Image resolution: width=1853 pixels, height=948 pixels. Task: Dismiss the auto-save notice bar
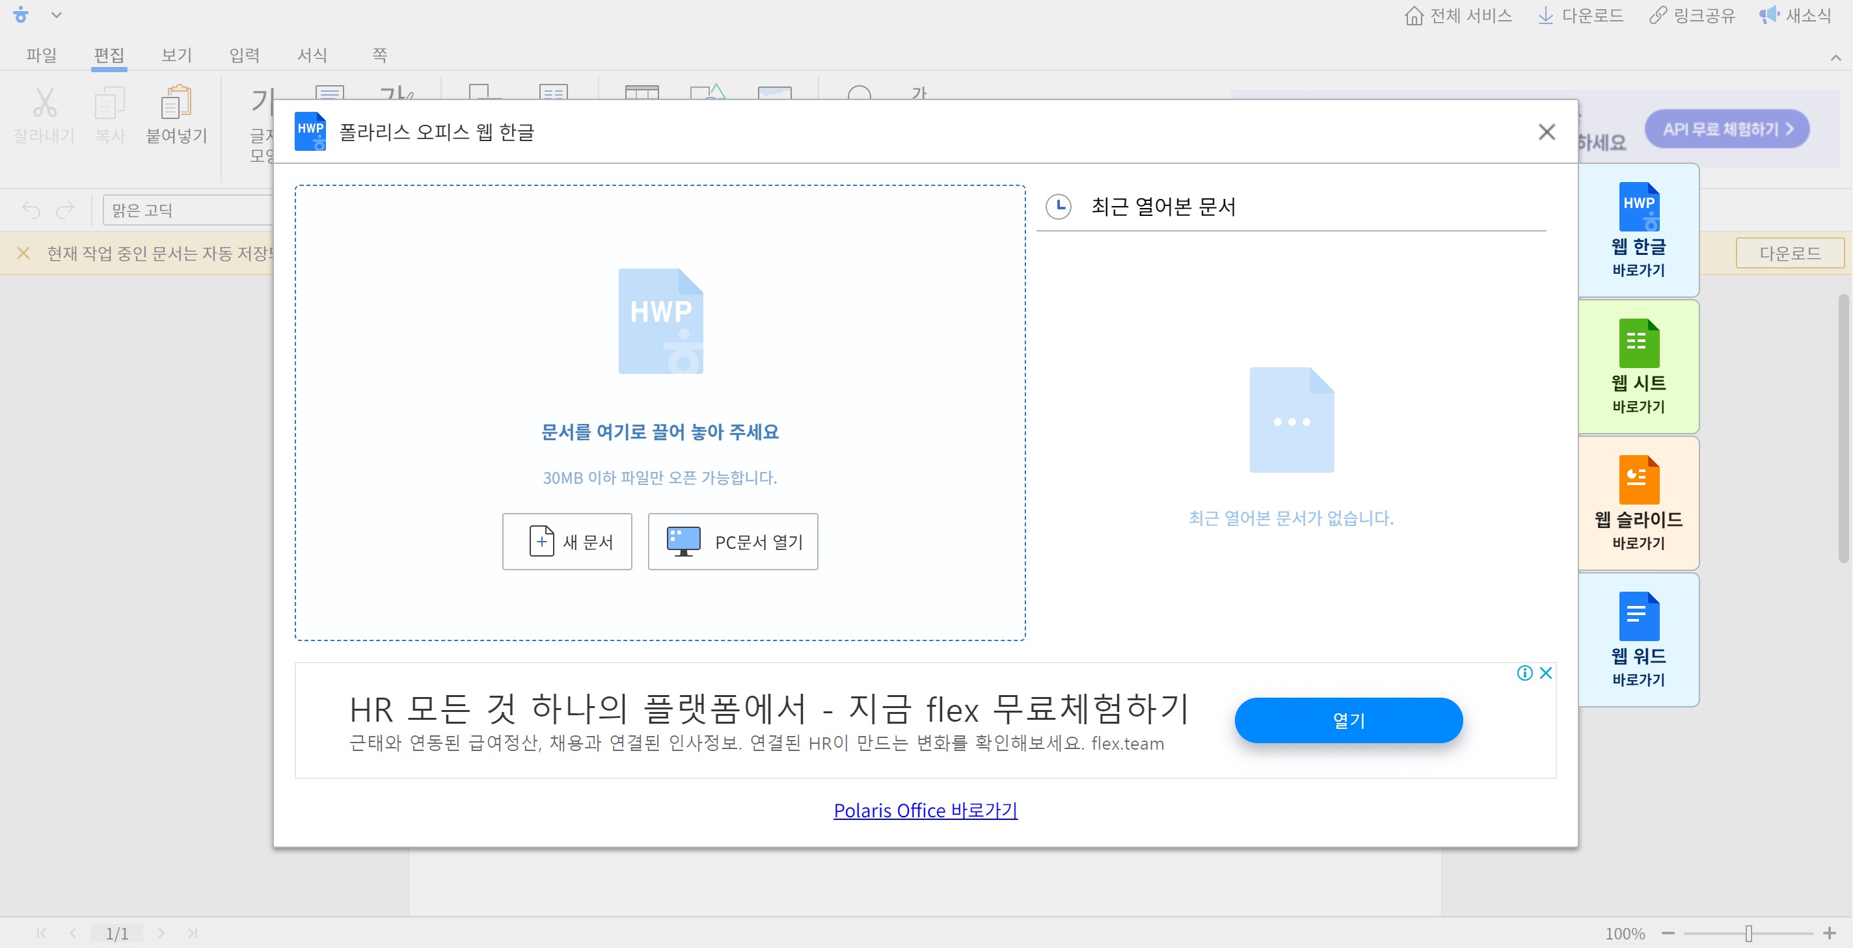(x=23, y=253)
